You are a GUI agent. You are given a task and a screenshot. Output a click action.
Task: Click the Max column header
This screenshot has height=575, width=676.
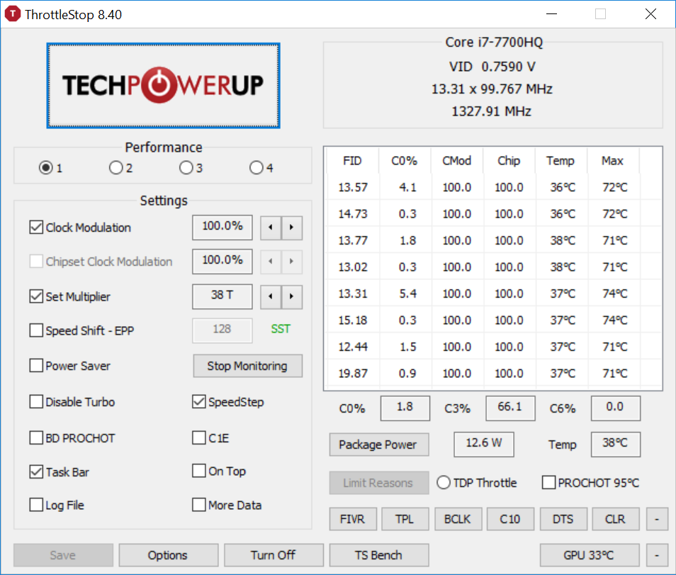pos(613,161)
